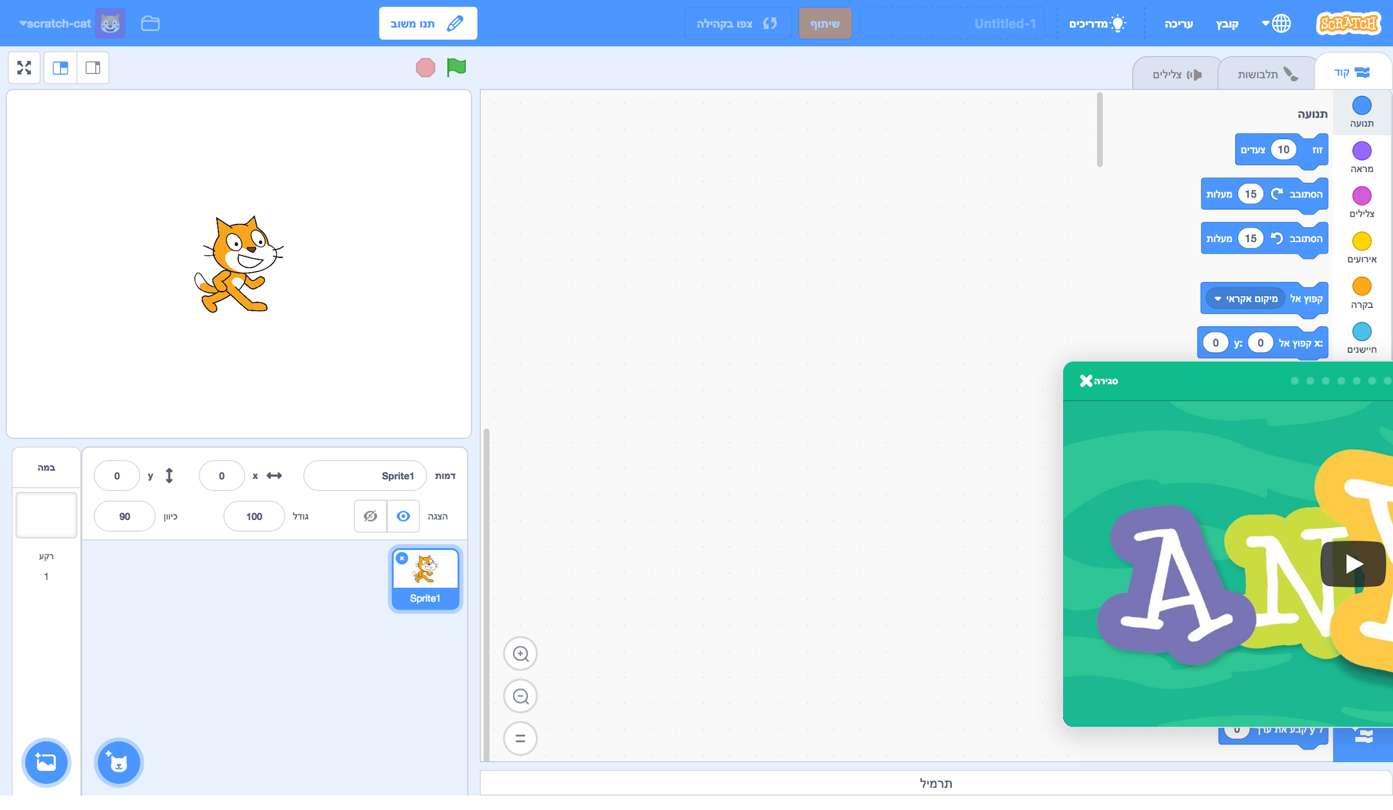Click the feedback button (תנו משוב)
This screenshot has width=1393, height=810.
427,23
